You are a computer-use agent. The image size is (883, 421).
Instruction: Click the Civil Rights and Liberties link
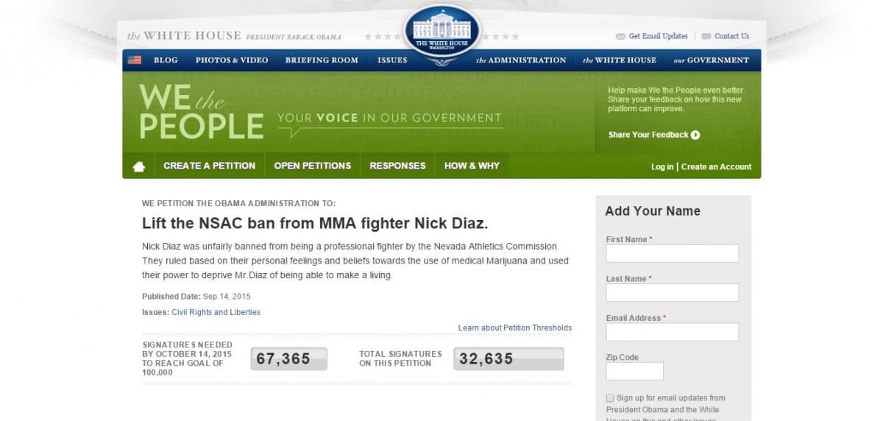pyautogui.click(x=216, y=312)
